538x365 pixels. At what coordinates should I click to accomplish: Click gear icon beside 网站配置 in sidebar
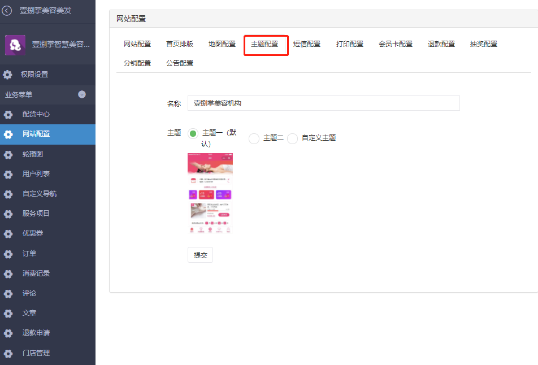coord(8,134)
